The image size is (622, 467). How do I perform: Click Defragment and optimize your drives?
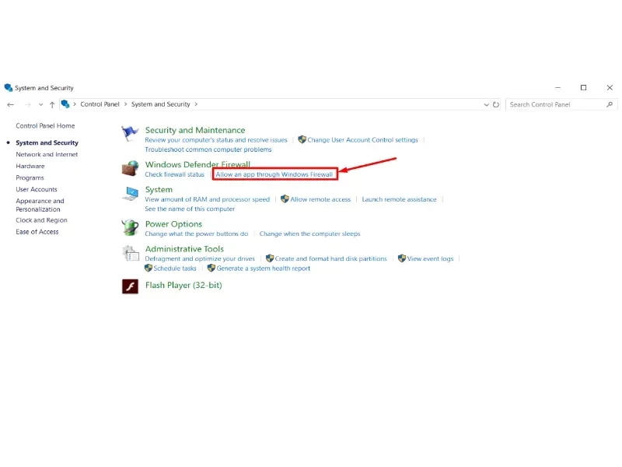[200, 259]
